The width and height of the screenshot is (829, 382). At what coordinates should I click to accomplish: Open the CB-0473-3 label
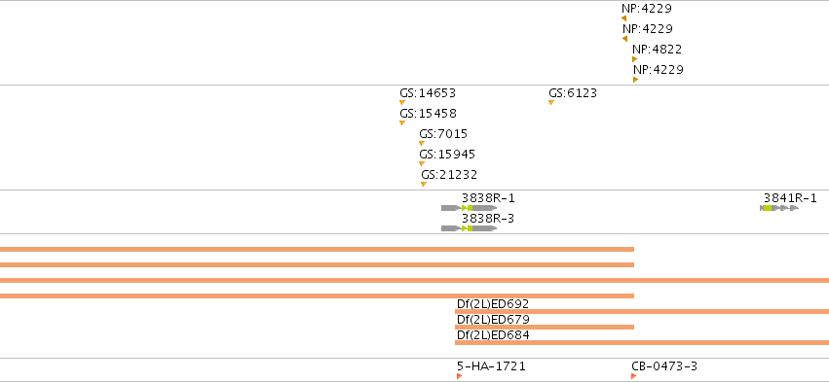tap(664, 366)
